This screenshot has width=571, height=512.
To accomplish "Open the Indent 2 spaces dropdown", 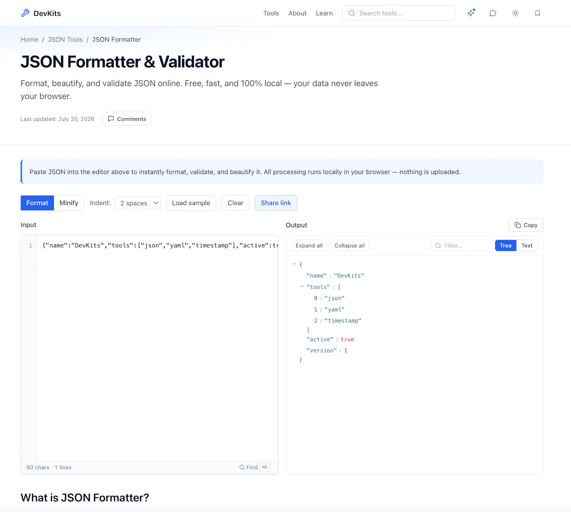I will tap(137, 203).
